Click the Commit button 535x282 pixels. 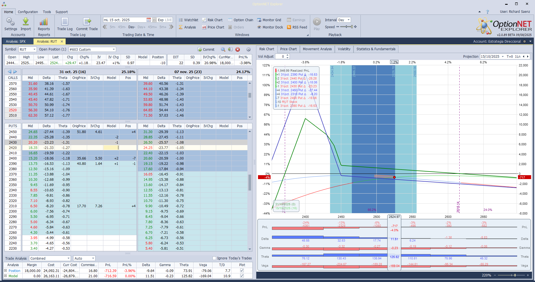[206, 49]
